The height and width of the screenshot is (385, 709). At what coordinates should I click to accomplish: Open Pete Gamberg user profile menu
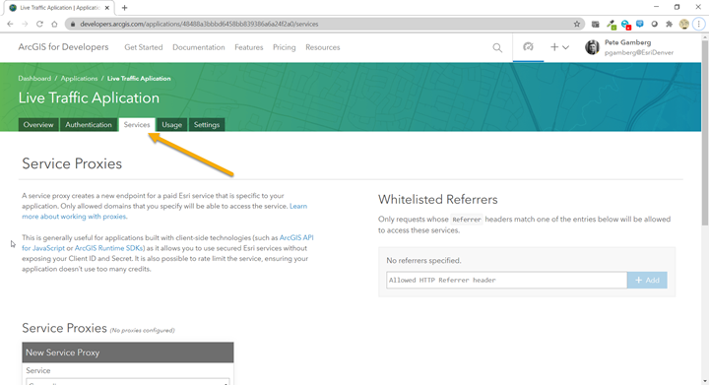(x=629, y=47)
